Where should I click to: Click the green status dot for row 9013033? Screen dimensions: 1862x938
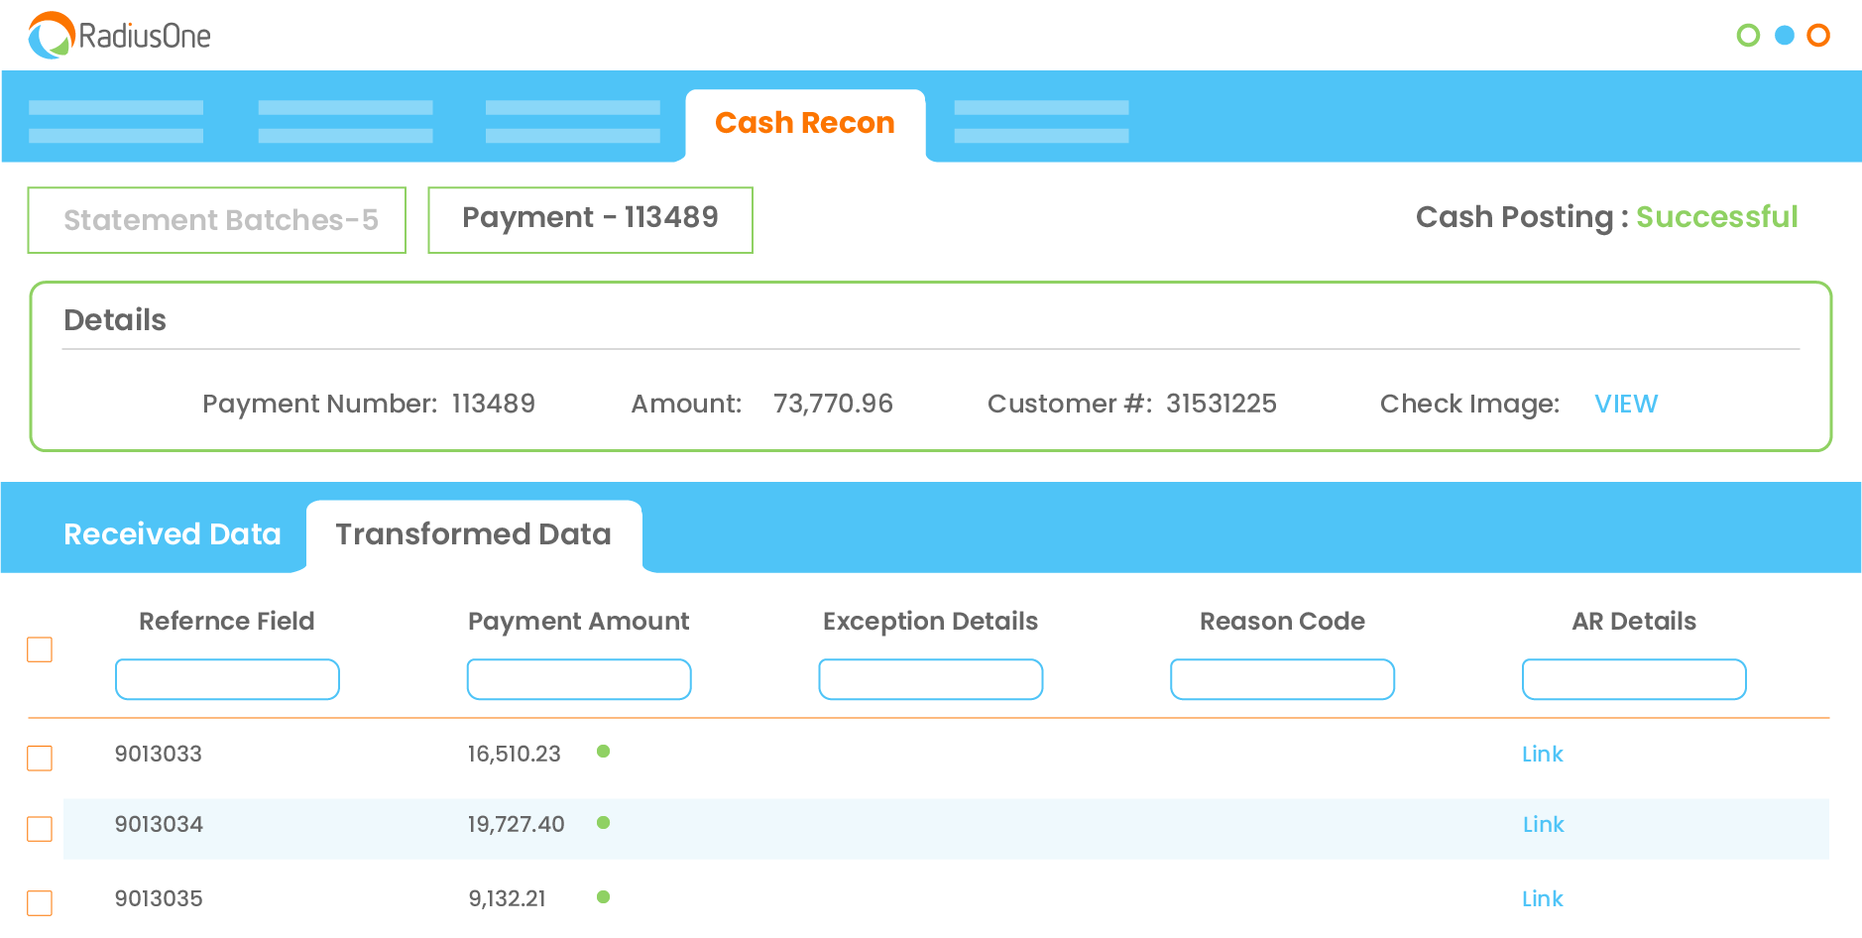(x=604, y=753)
